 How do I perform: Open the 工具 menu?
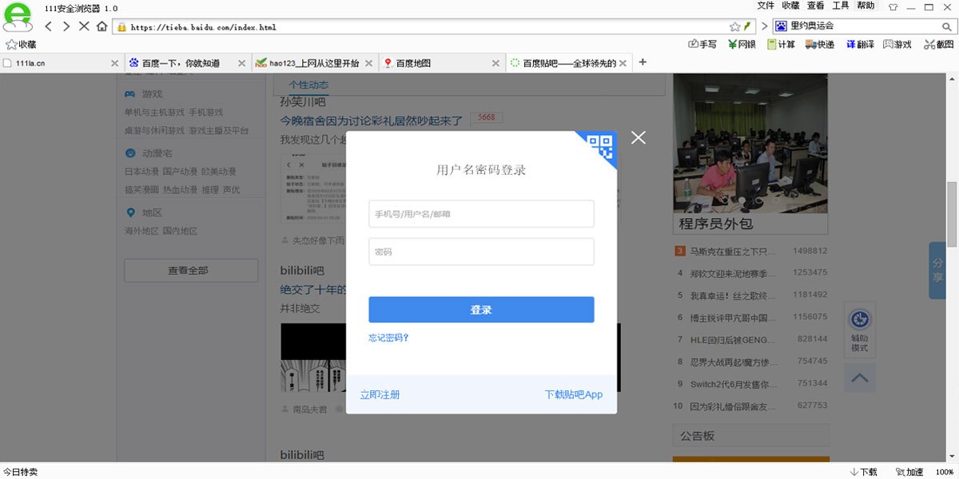click(x=838, y=6)
